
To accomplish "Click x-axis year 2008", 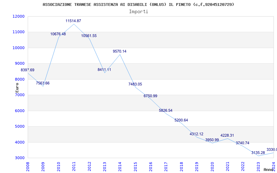I will [28, 166].
